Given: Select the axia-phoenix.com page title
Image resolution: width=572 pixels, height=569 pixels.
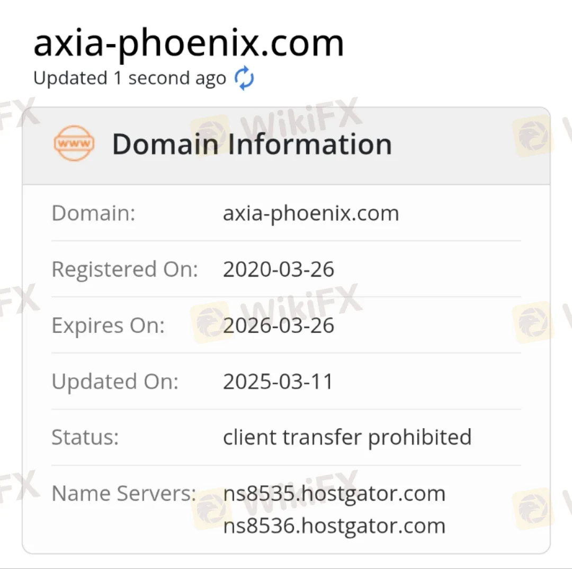Looking at the screenshot, I should [x=189, y=42].
